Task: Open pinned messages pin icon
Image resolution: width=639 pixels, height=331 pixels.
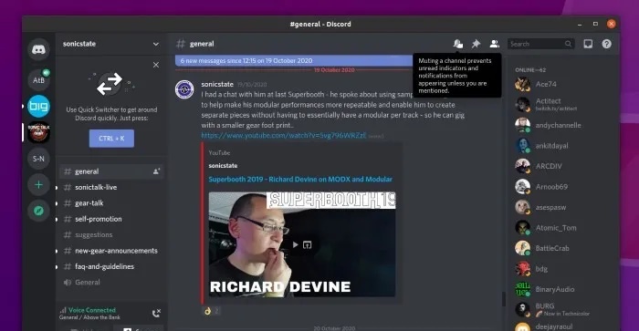Action: coord(476,44)
